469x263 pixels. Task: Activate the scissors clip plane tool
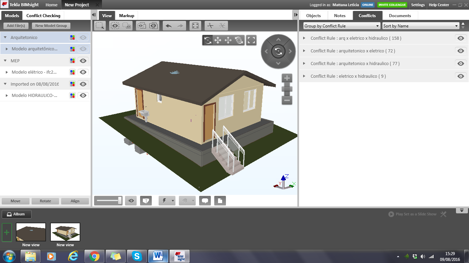[210, 26]
